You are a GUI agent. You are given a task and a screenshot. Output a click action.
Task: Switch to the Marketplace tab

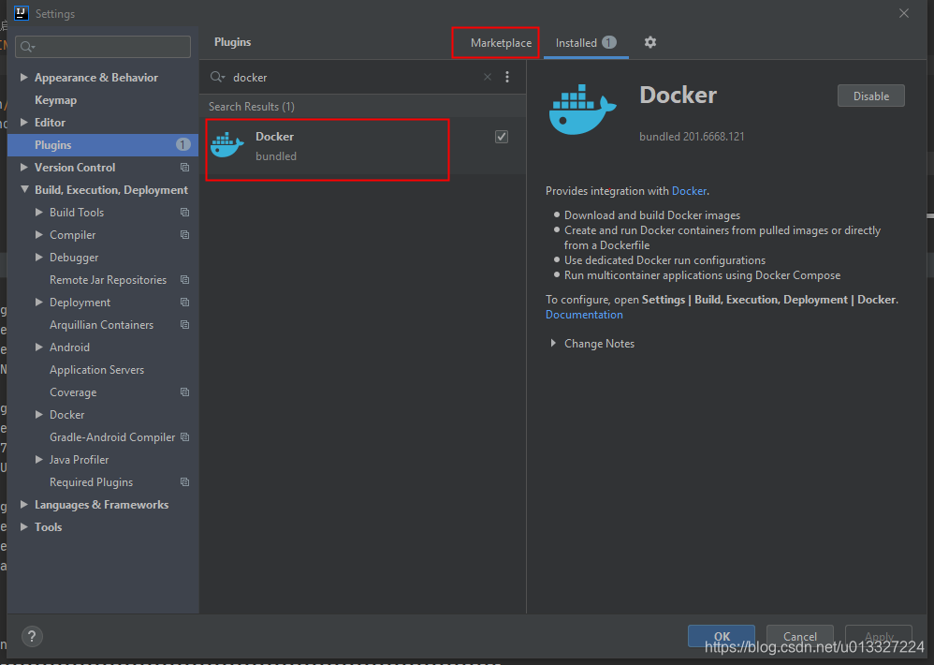click(495, 42)
